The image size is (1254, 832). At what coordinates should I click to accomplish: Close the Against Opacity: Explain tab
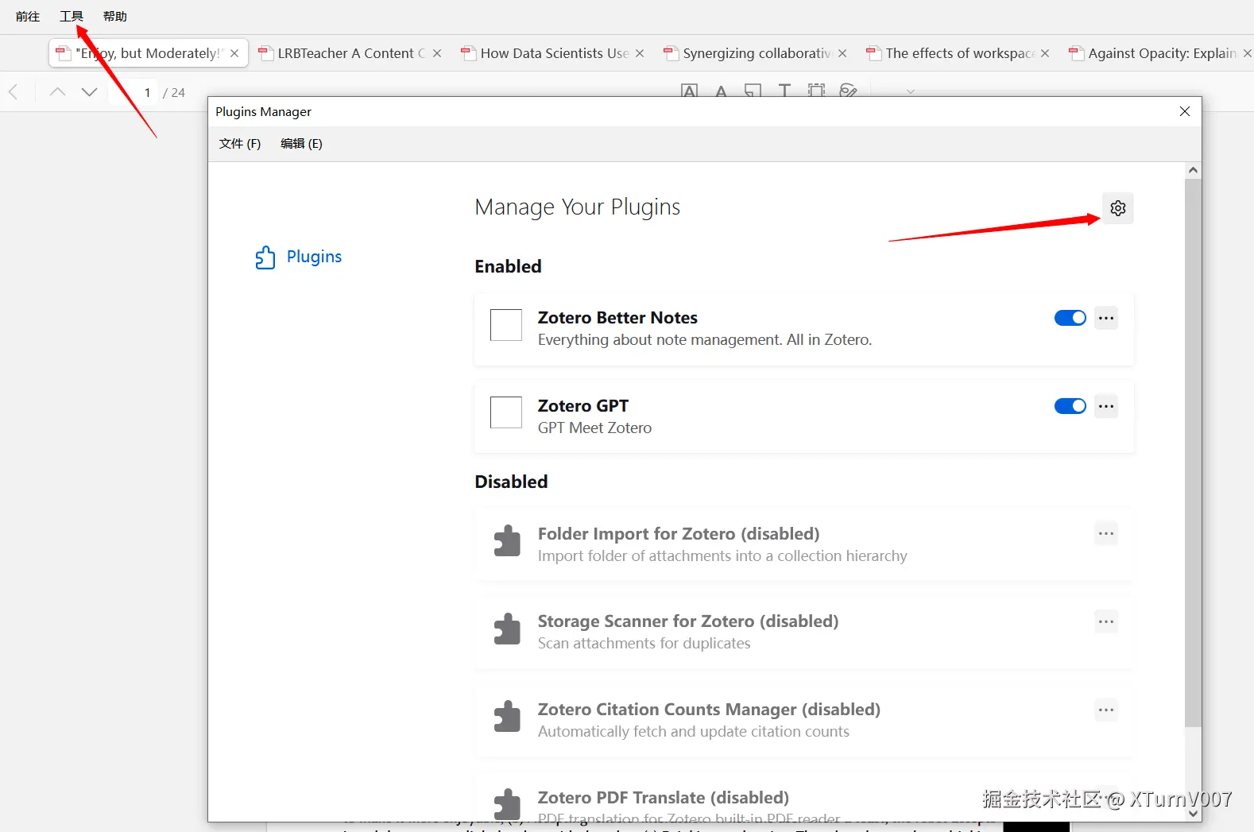[1248, 53]
